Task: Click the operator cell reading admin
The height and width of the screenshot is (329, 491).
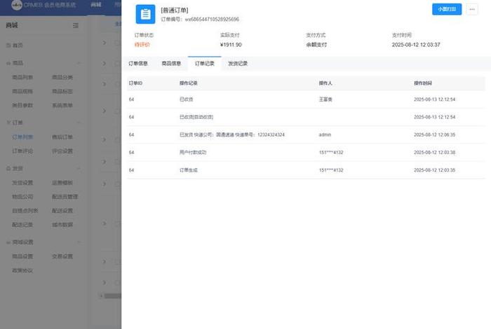Action: tap(325, 134)
